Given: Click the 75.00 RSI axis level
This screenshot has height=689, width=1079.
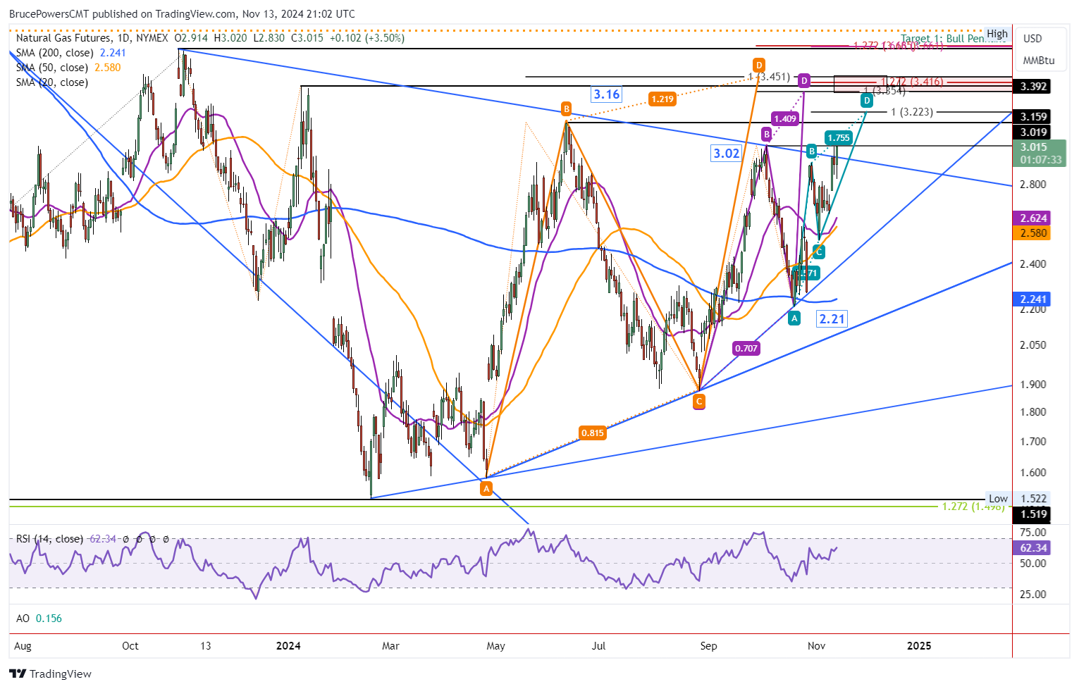Looking at the screenshot, I should (x=1032, y=533).
